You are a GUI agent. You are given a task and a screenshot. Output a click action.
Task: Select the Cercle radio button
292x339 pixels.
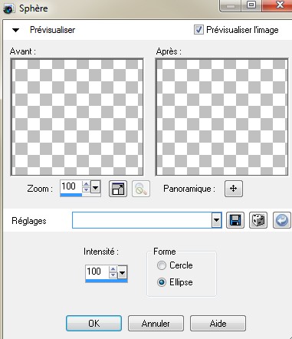pyautogui.click(x=162, y=265)
